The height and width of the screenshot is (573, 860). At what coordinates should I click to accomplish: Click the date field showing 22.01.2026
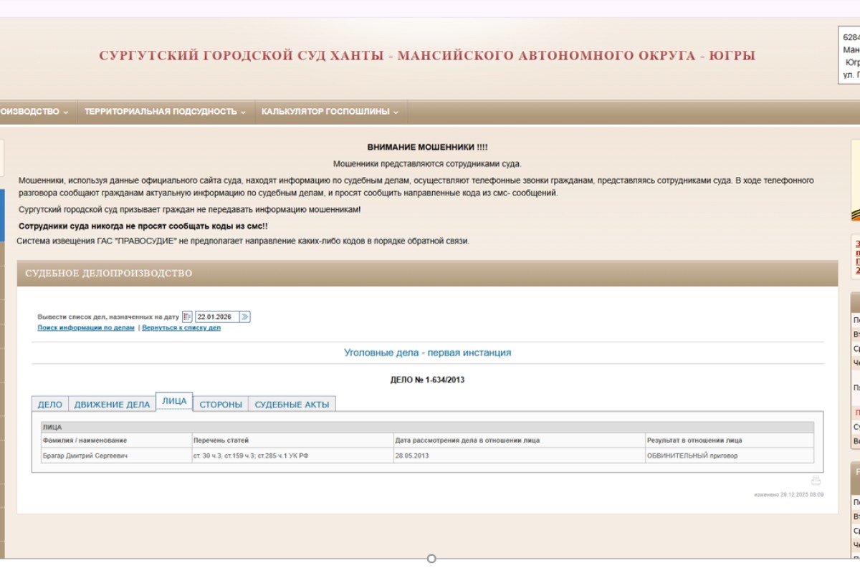coord(216,317)
